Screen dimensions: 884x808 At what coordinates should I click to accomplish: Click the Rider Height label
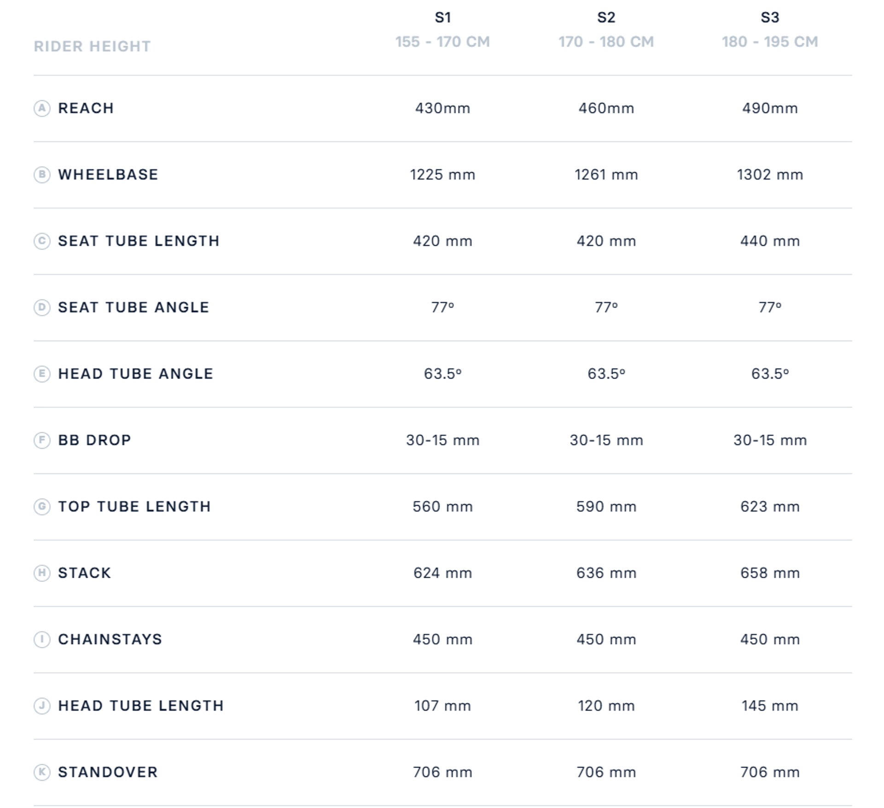(92, 46)
